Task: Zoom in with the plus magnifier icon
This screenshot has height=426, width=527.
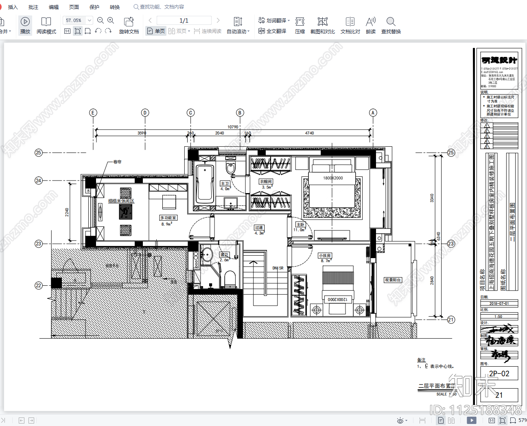Action: coord(111,20)
